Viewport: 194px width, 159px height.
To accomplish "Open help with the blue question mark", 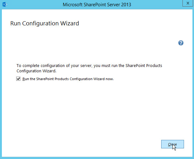I will pos(181,43).
